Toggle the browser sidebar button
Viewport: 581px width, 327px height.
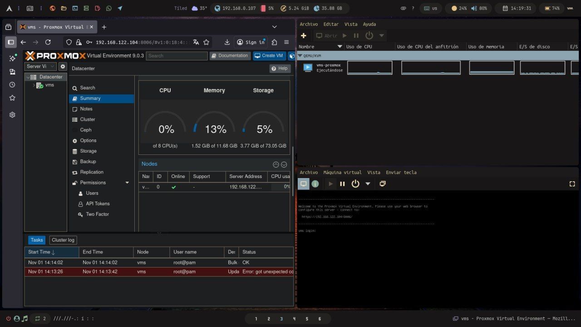click(11, 42)
